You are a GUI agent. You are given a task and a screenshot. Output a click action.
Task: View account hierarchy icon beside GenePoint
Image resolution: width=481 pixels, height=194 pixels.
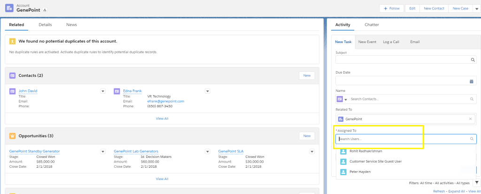coord(45,10)
